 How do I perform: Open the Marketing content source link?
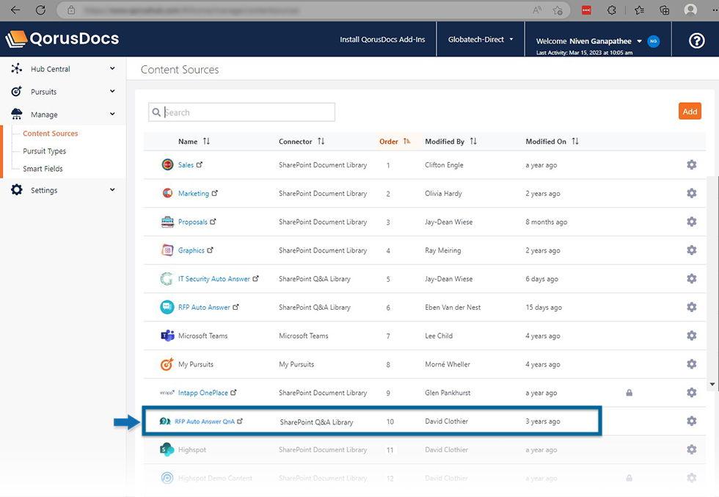194,193
